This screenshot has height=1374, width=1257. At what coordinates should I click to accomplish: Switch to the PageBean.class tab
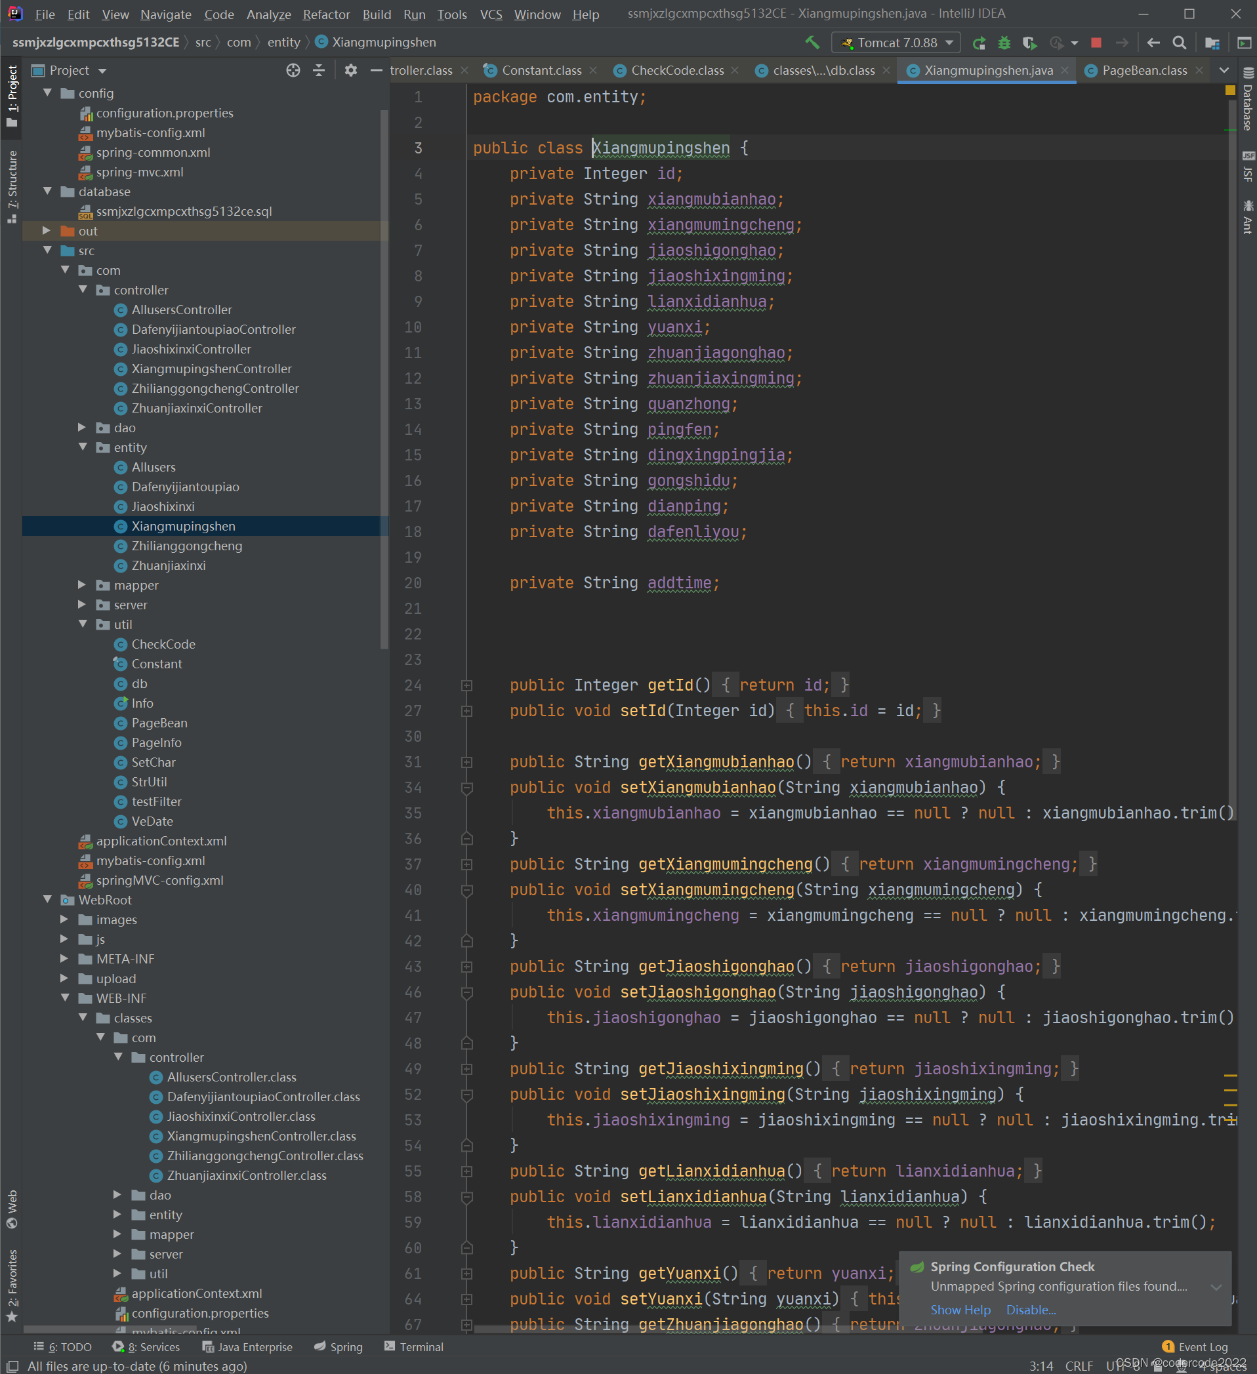point(1144,70)
